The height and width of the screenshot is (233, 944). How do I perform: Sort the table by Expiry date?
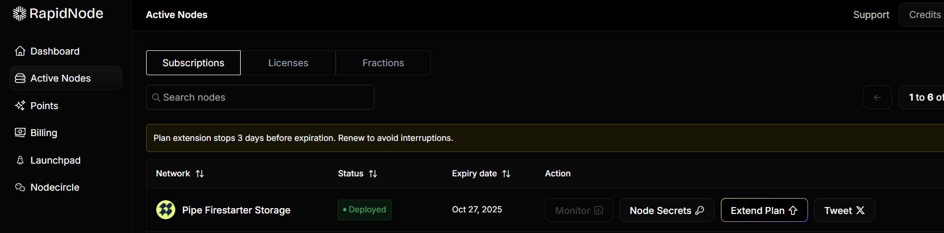(x=506, y=174)
